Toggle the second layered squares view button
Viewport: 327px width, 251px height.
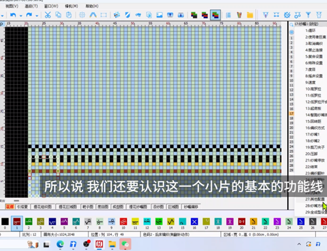[x=205, y=15]
